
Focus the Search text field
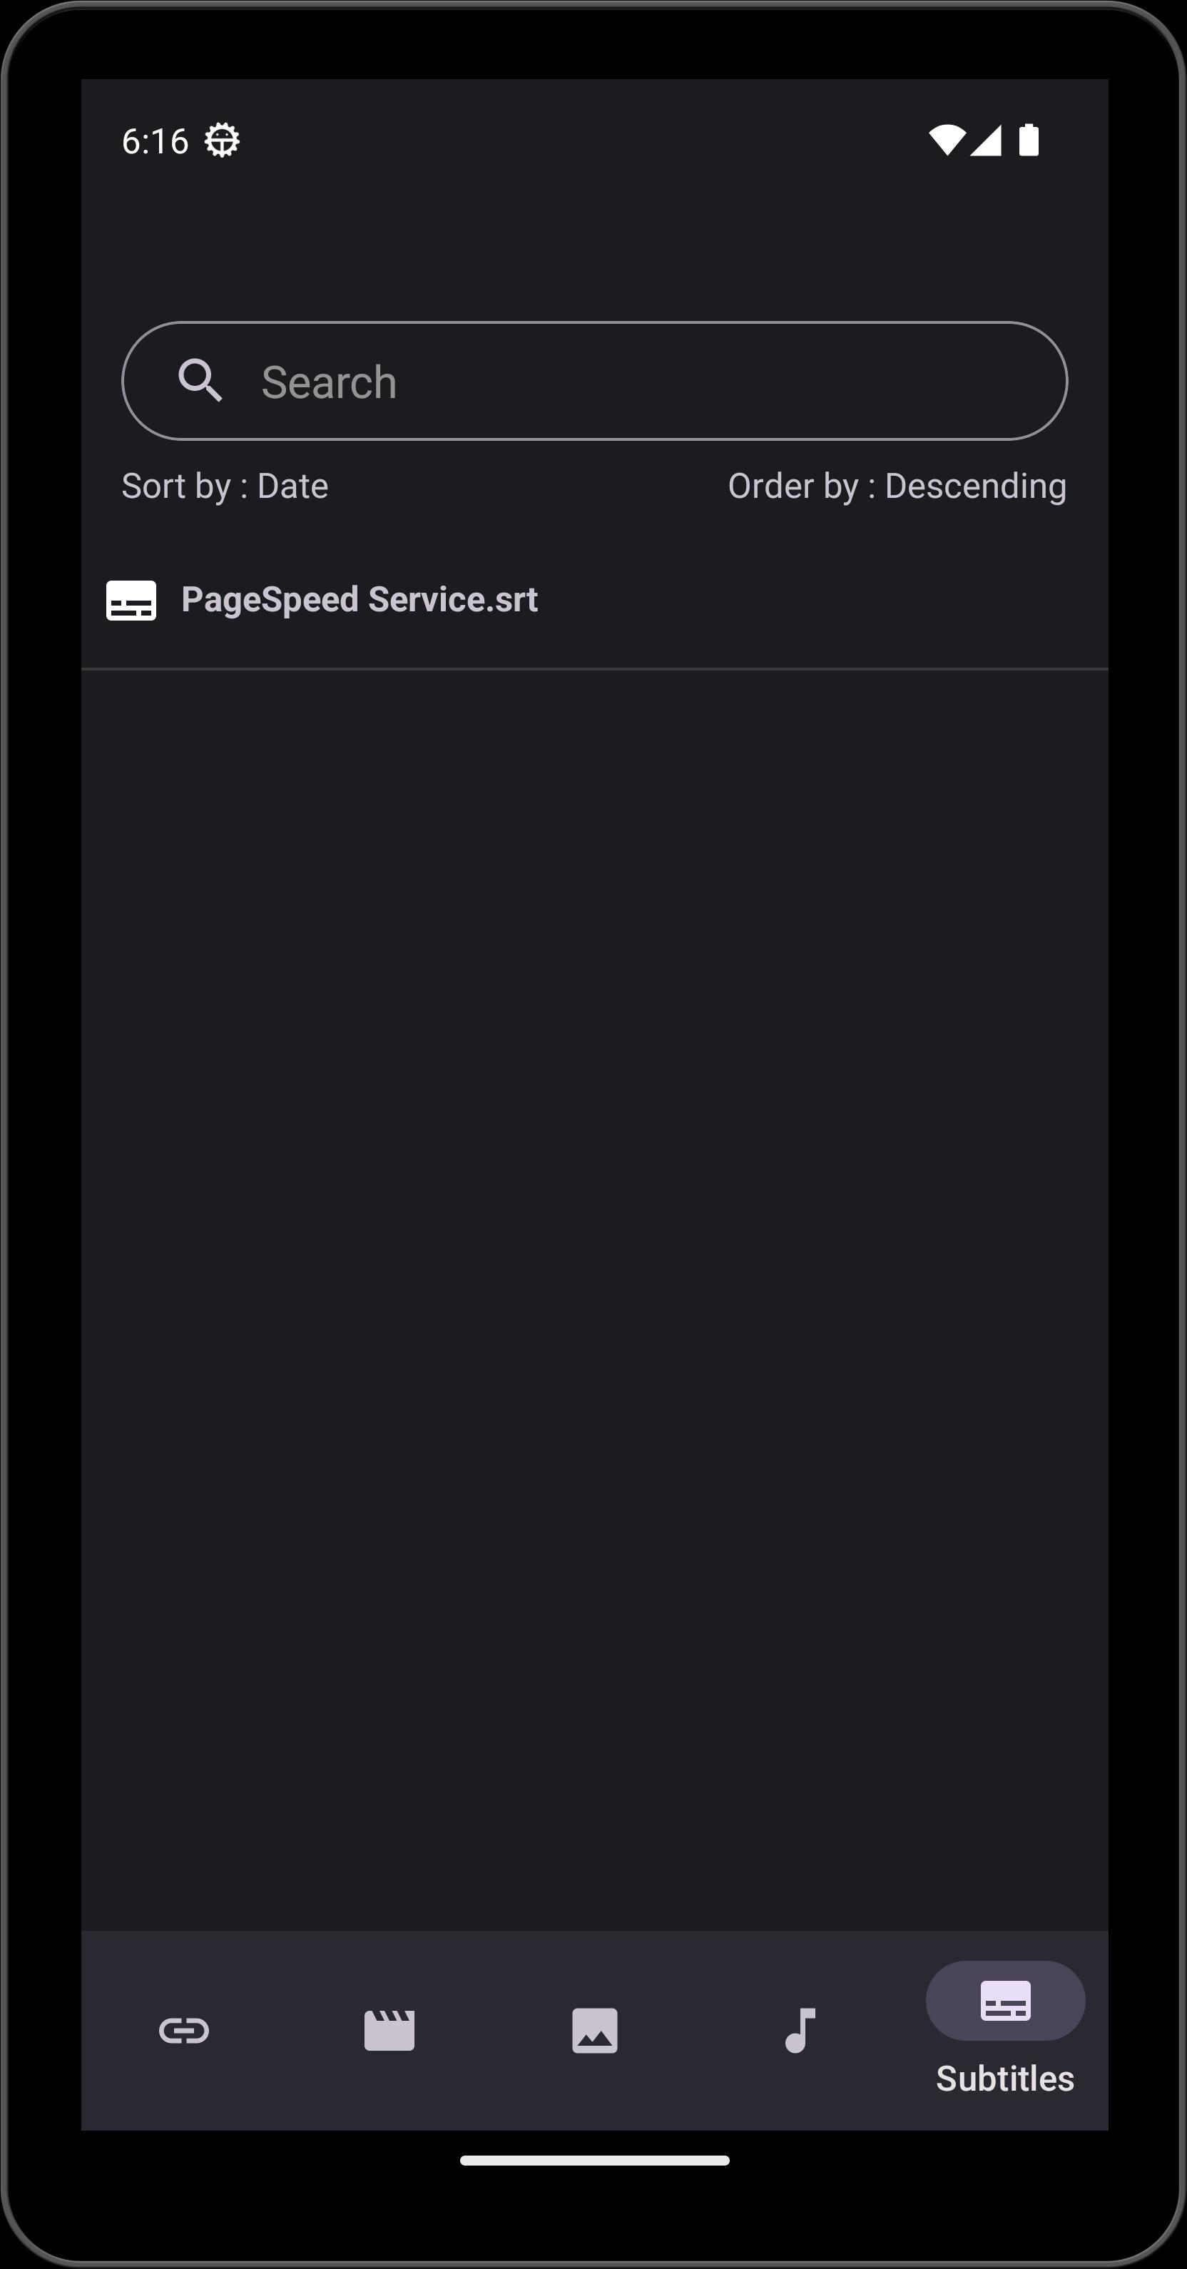[594, 380]
